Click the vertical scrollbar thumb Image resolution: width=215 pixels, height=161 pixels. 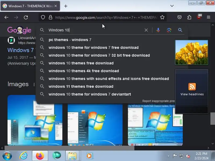[x=212, y=118]
